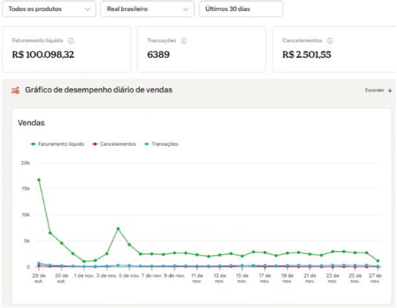This screenshot has width=397, height=308.
Task: Click the last green point on 27 de nov.
Action: click(x=378, y=261)
